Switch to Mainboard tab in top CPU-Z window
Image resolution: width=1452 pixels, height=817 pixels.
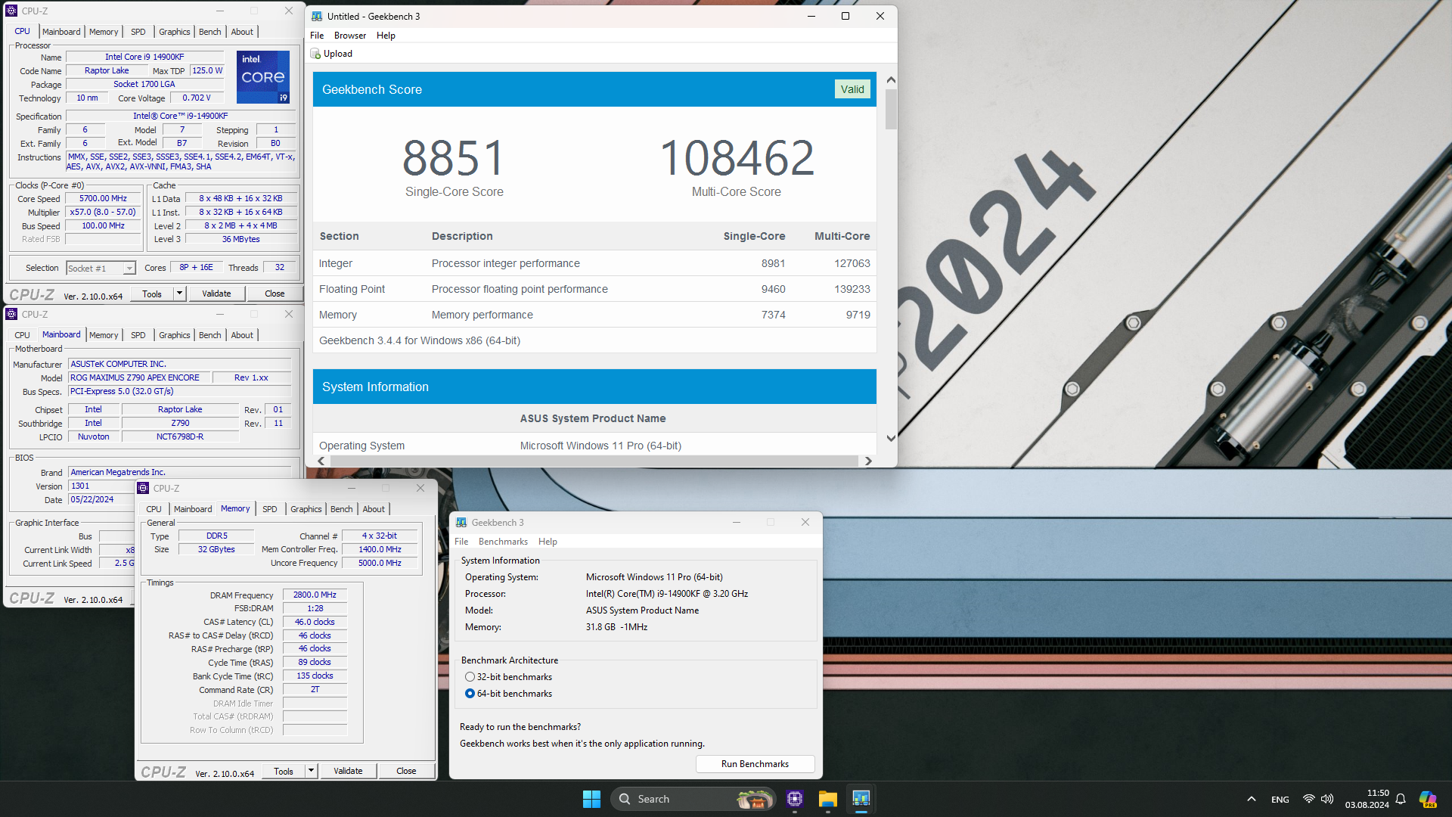coord(61,32)
